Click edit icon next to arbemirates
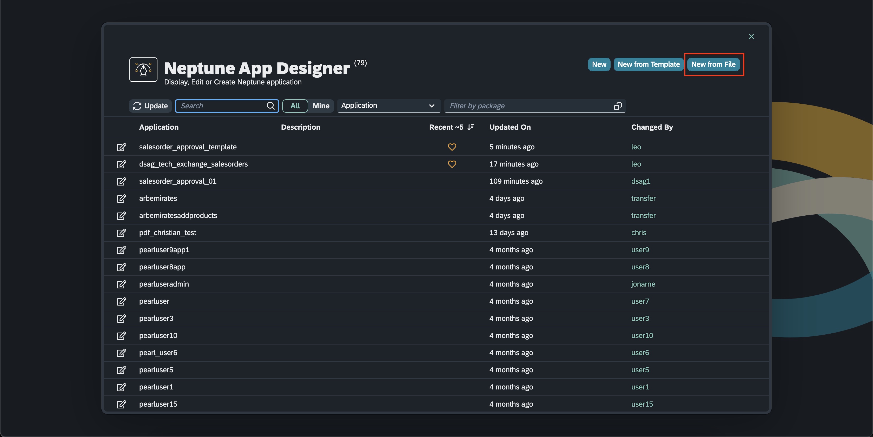 121,198
